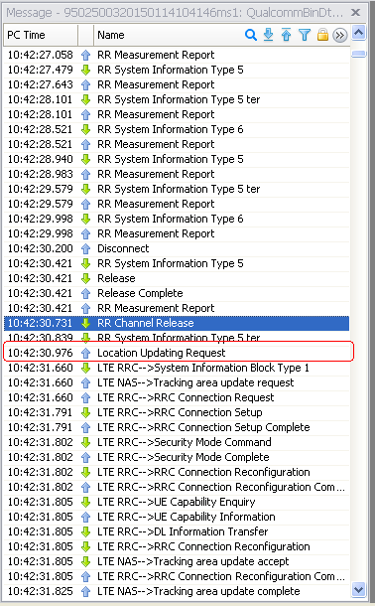Click the blue down-arrow jump-to-latest icon
The image size is (375, 606).
(x=268, y=35)
